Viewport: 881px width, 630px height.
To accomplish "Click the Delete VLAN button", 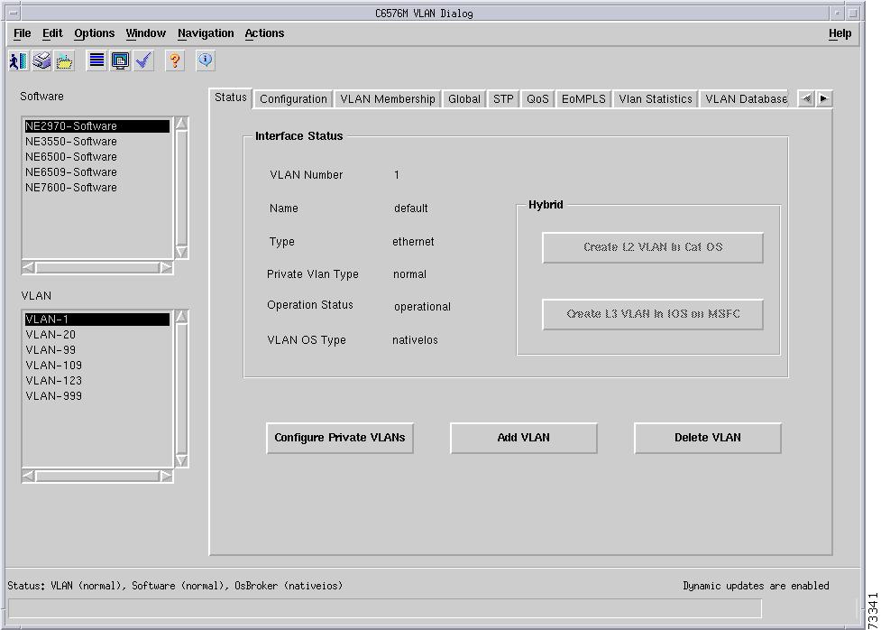I will coord(707,438).
